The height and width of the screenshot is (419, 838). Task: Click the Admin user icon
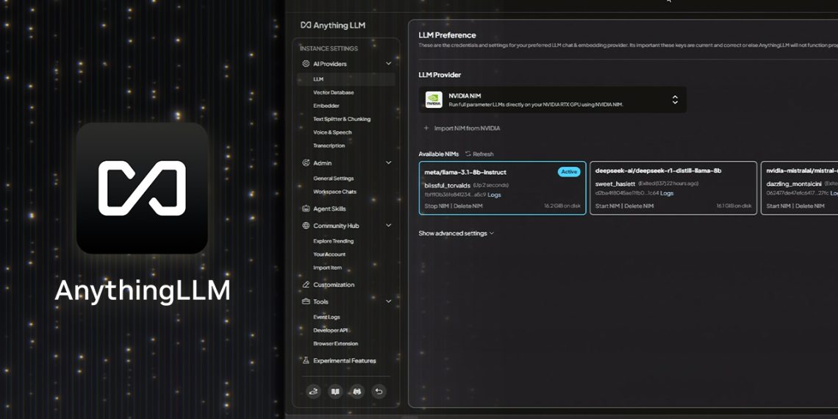point(306,163)
